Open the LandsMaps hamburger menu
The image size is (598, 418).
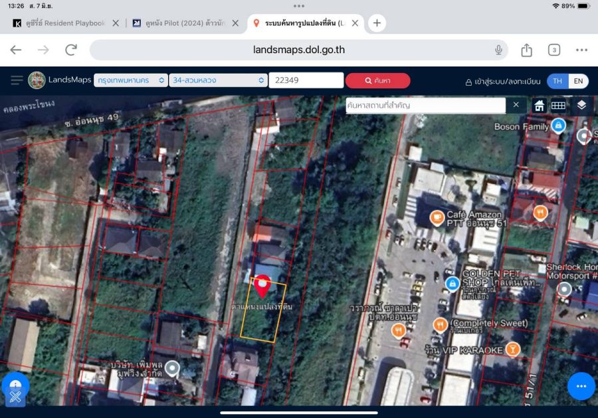tap(17, 80)
